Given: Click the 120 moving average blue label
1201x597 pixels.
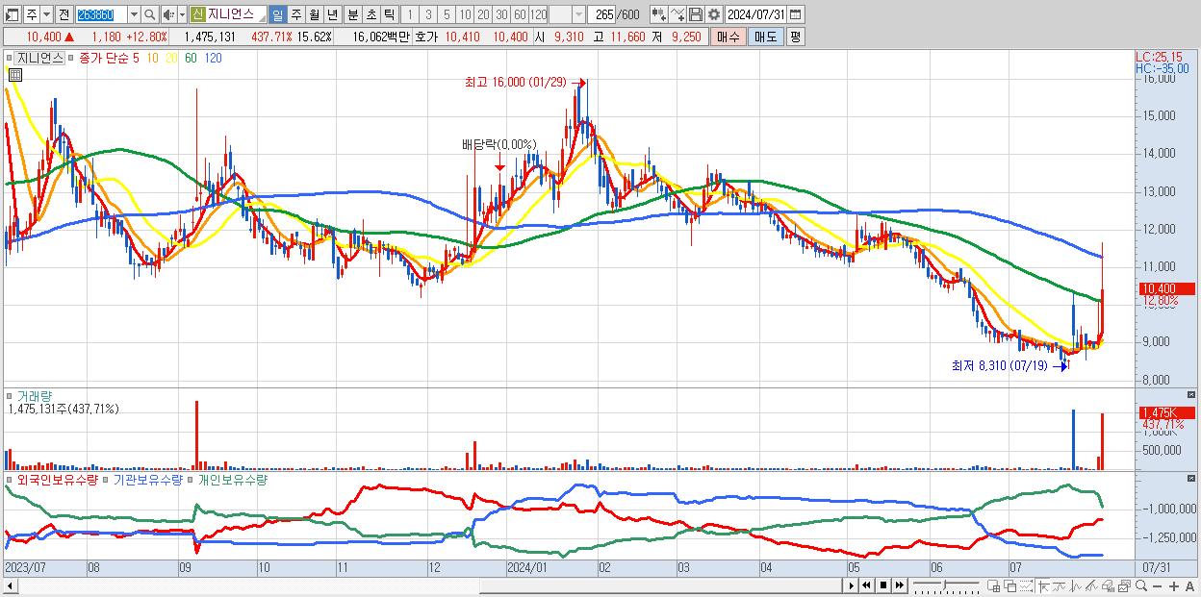Looking at the screenshot, I should pos(213,58).
